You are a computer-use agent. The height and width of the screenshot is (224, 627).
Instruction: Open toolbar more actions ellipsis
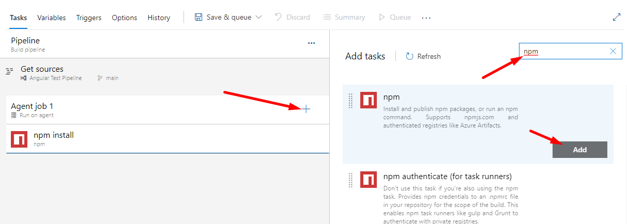click(426, 18)
